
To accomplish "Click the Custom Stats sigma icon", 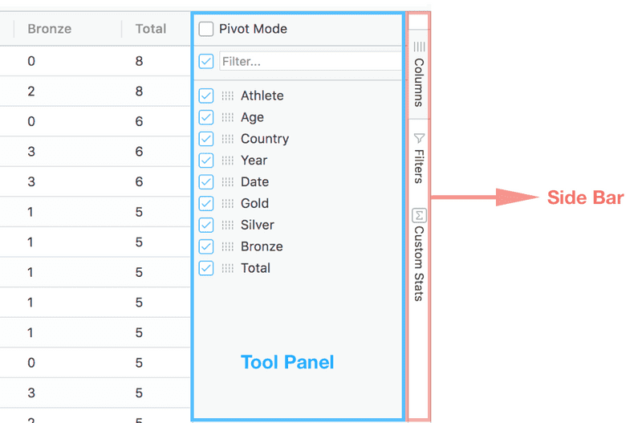I will (x=419, y=215).
